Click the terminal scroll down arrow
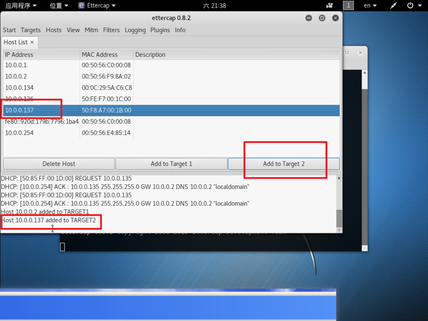This screenshot has height=321, width=428. tap(365, 248)
